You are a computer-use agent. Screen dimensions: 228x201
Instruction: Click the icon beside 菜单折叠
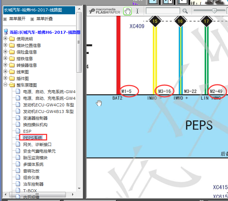pos(32,19)
